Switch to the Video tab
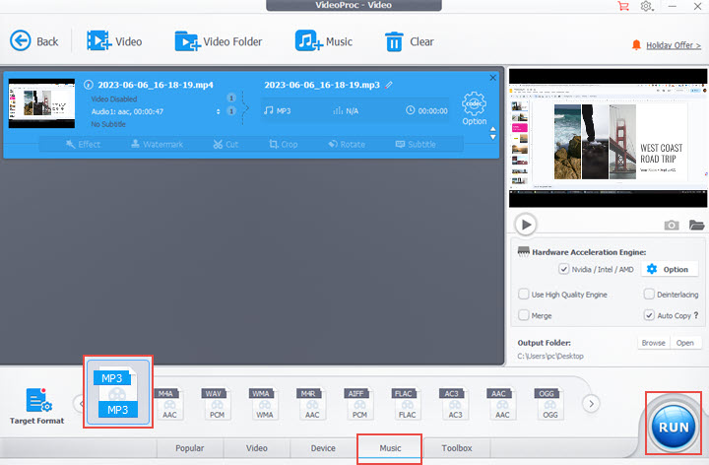This screenshot has width=709, height=465. click(256, 448)
